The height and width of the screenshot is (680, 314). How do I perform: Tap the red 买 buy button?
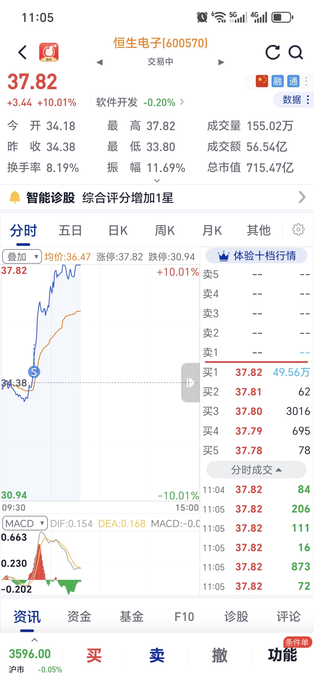tap(94, 656)
